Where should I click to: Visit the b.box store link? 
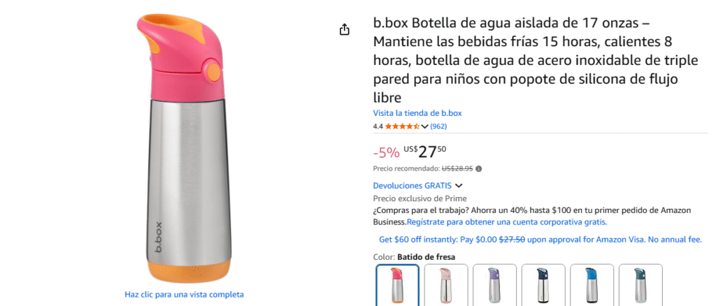[x=417, y=113]
